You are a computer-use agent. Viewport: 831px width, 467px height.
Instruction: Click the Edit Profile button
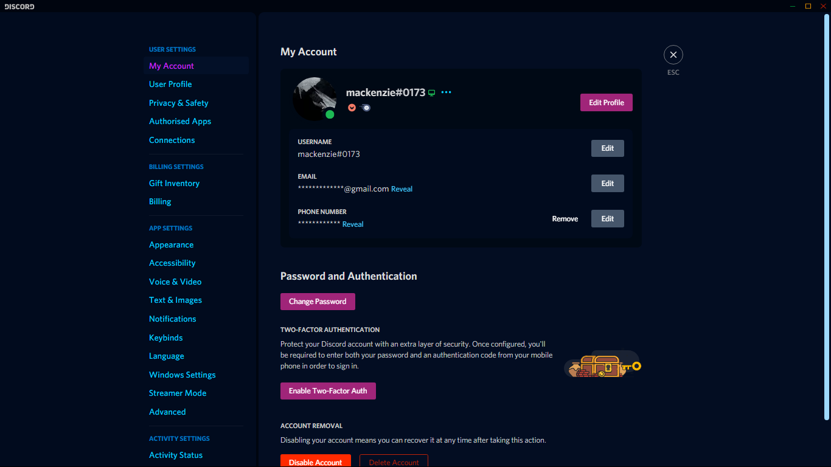tap(607, 103)
